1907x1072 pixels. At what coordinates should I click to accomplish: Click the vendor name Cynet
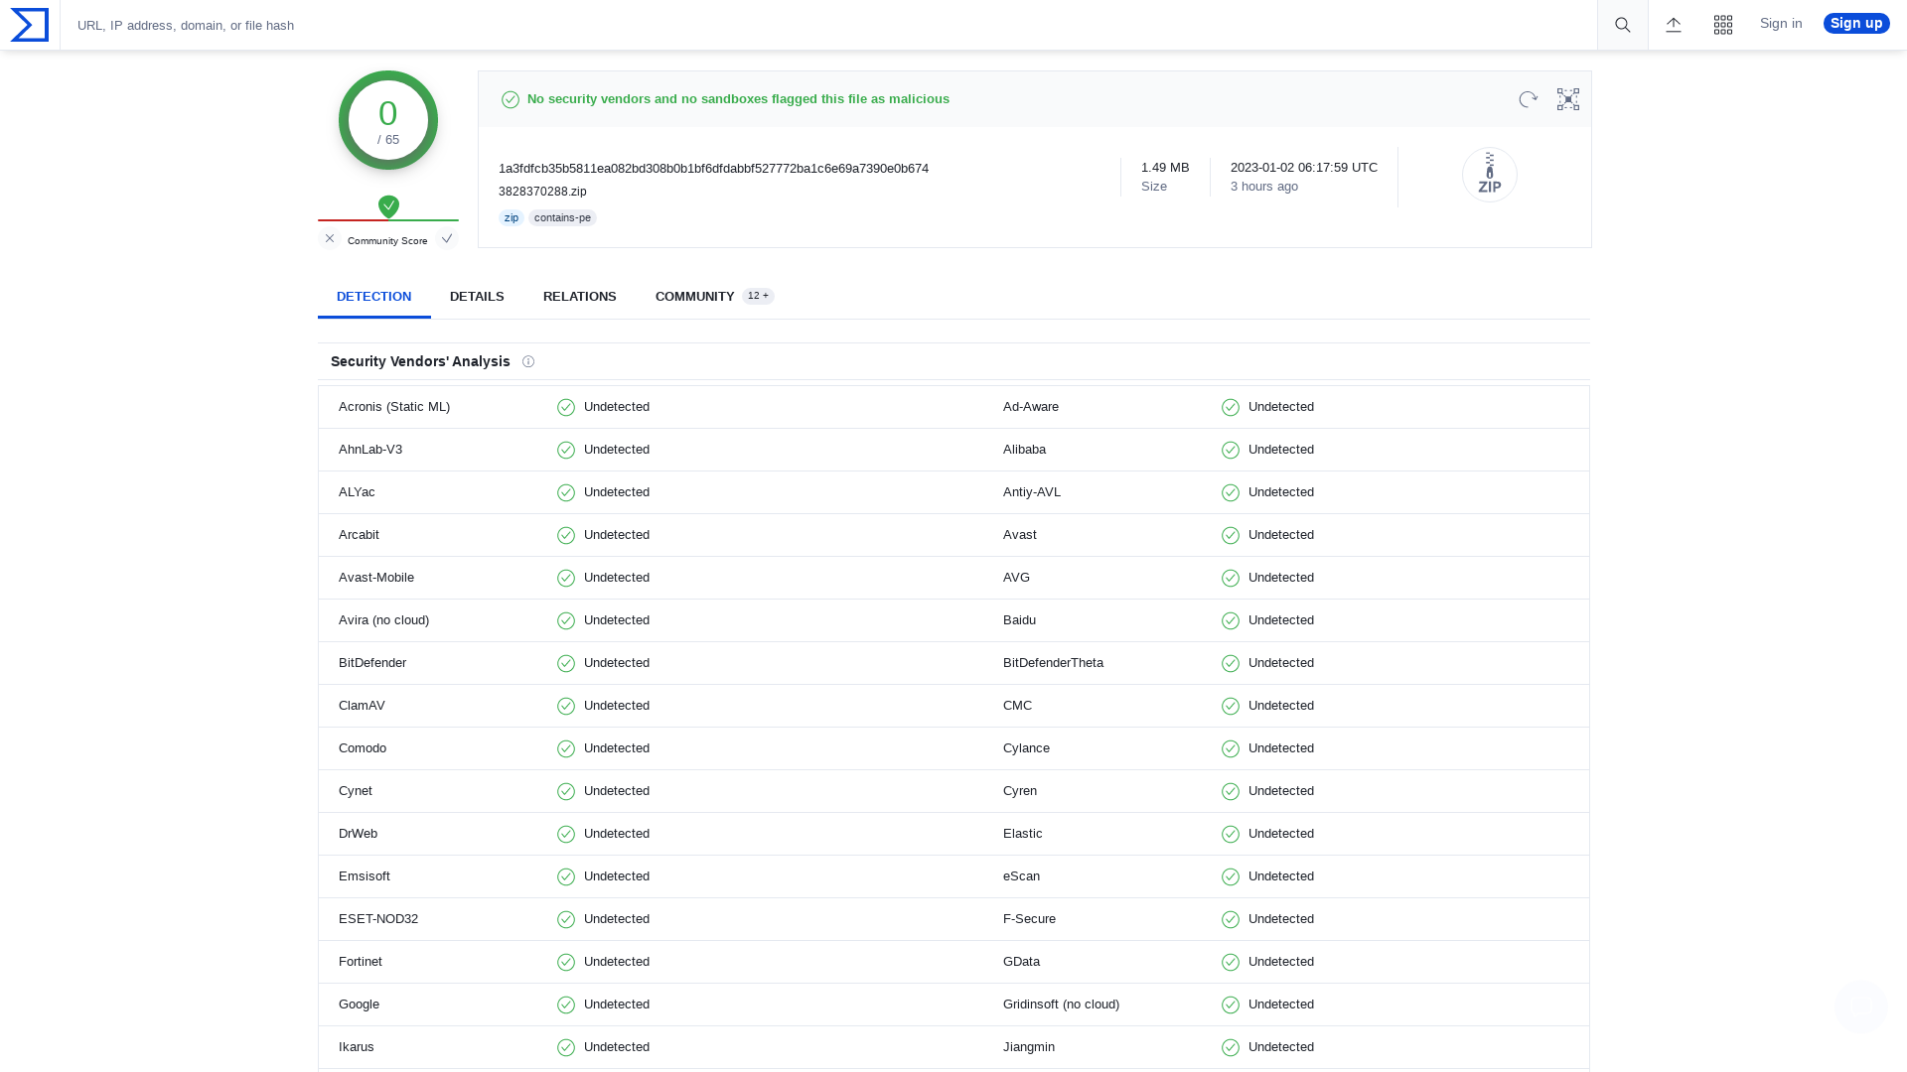click(x=356, y=791)
